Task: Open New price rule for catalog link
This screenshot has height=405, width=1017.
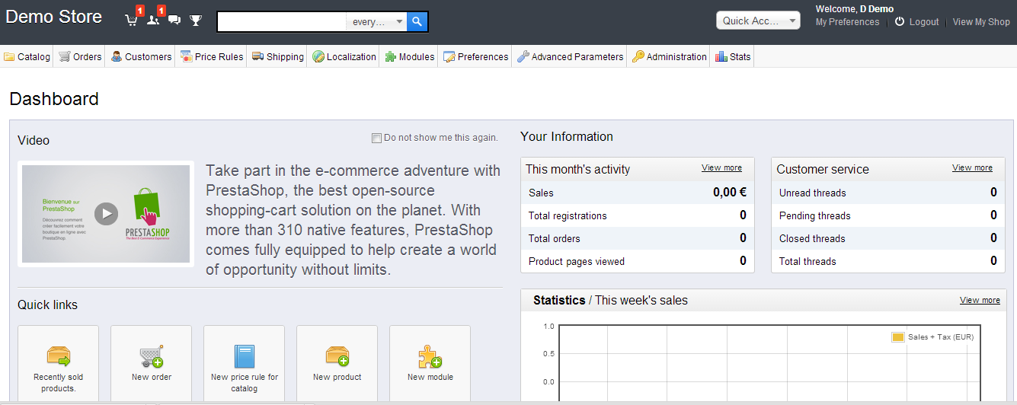Action: (x=245, y=362)
